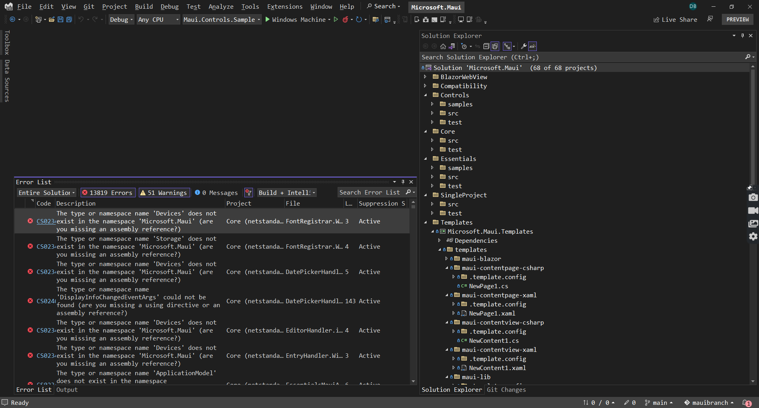Click the Save All icon
The image size is (759, 408).
(69, 19)
